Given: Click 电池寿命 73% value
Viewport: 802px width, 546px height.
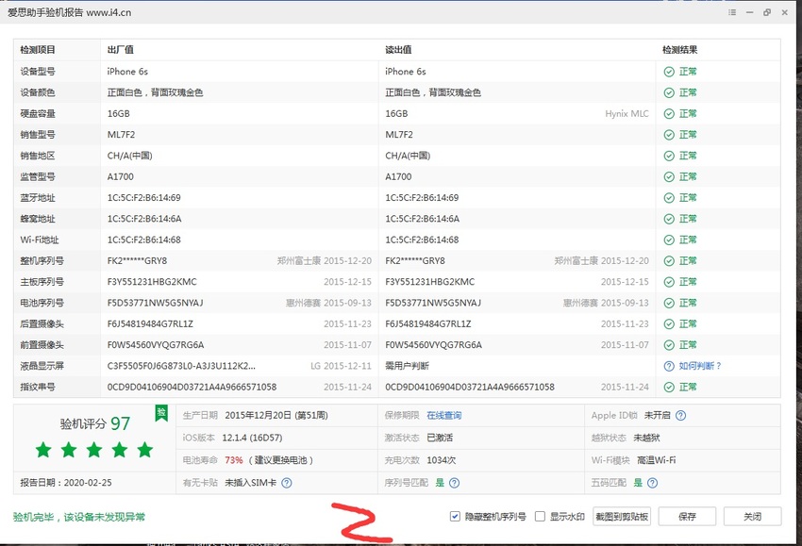Looking at the screenshot, I should click(x=234, y=460).
